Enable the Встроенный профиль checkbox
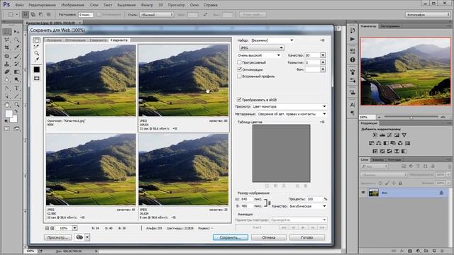Screen dimensions: 454x255 tap(239, 76)
